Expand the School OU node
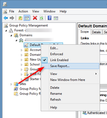The image size is (107, 118). [x=21, y=65]
